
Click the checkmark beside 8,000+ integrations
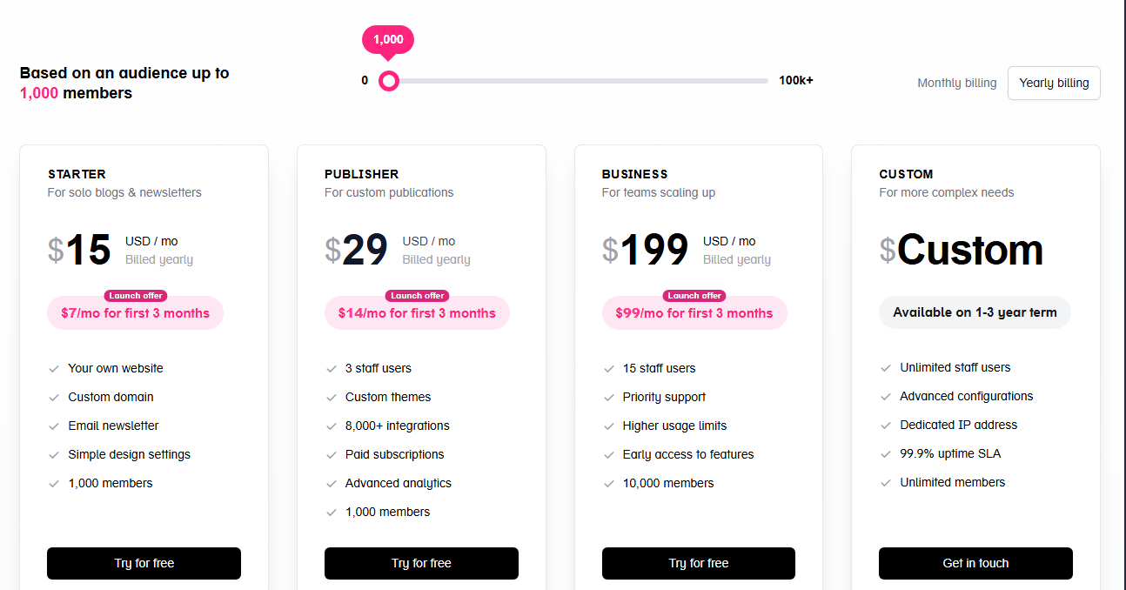tap(332, 426)
